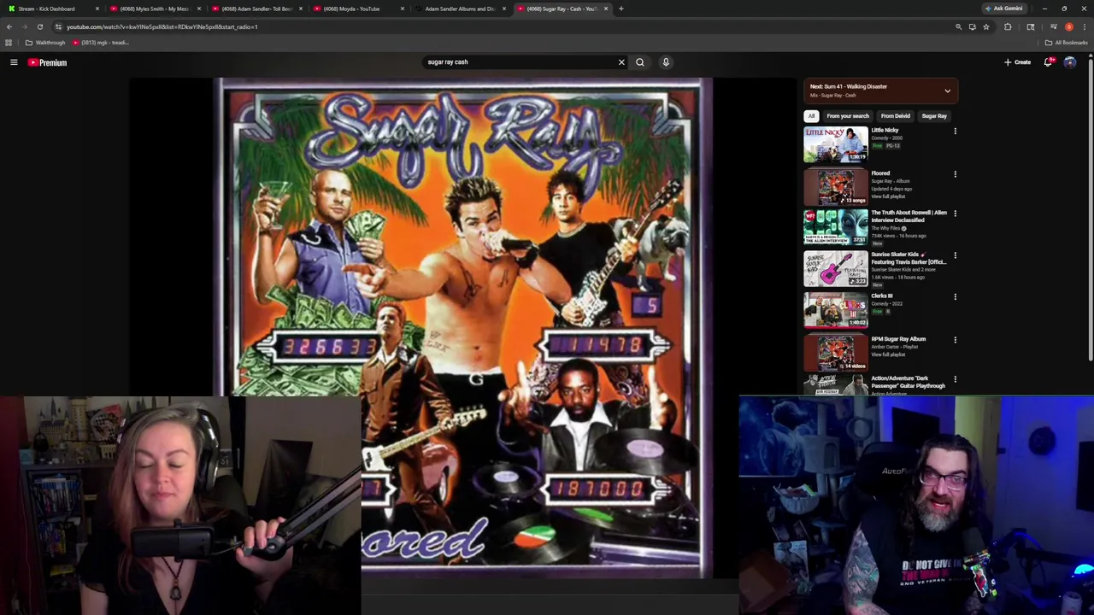Switch to the 'Myles Smith' YouTube tab
The height and width of the screenshot is (615, 1094).
(154, 9)
